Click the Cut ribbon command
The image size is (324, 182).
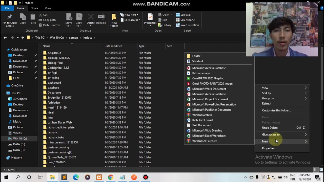(x=43, y=15)
